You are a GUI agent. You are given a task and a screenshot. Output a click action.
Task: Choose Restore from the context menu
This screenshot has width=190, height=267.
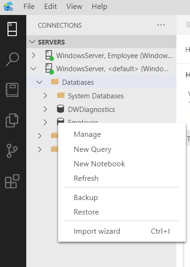(122, 212)
